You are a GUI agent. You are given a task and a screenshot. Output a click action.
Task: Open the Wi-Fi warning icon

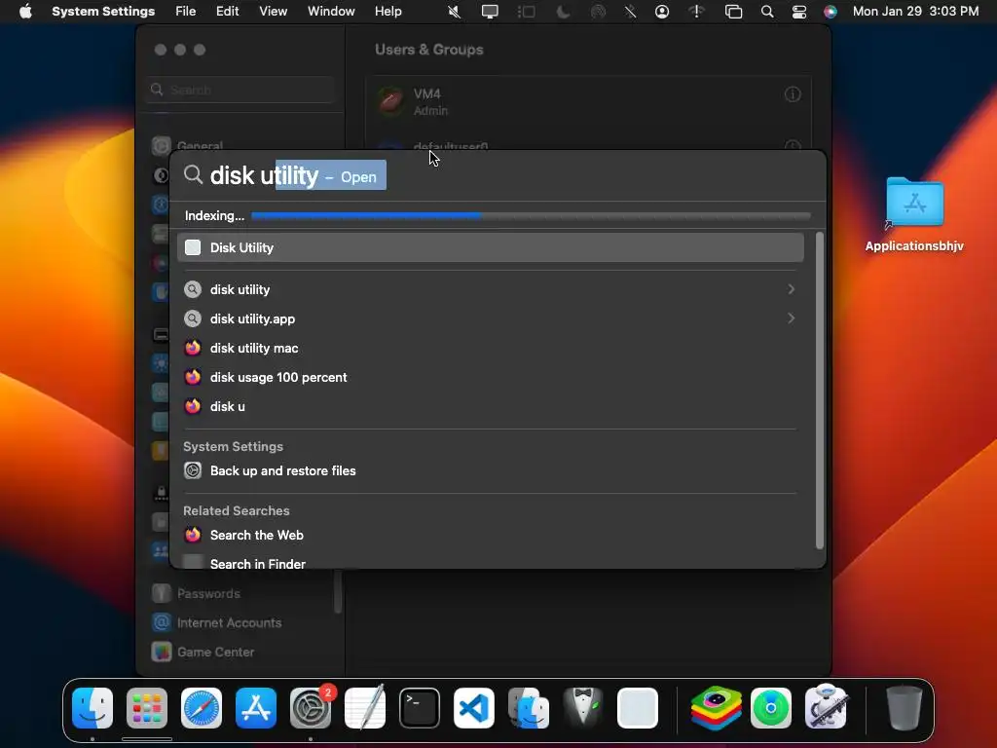point(697,12)
